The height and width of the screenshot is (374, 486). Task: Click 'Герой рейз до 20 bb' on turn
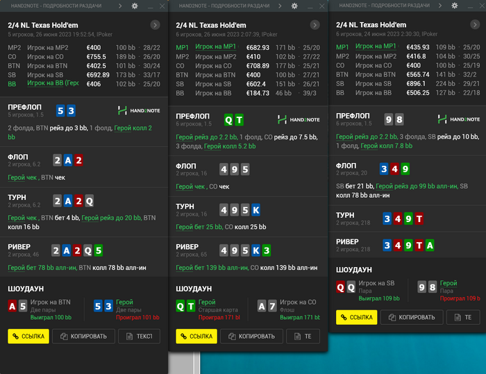pos(111,218)
